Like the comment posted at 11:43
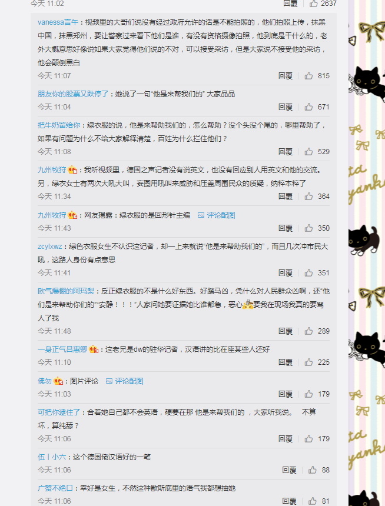Image resolution: width=385 pixels, height=506 pixels. (x=309, y=228)
